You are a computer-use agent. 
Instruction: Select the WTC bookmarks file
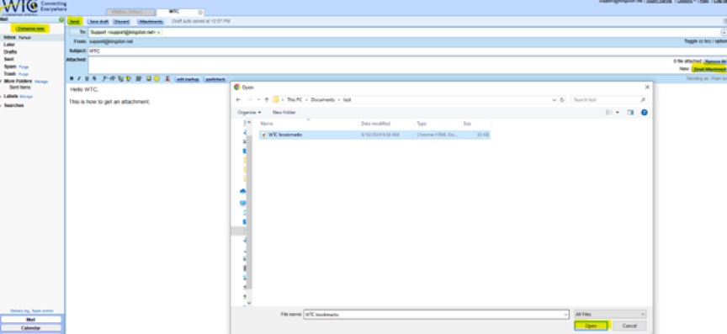374,135
